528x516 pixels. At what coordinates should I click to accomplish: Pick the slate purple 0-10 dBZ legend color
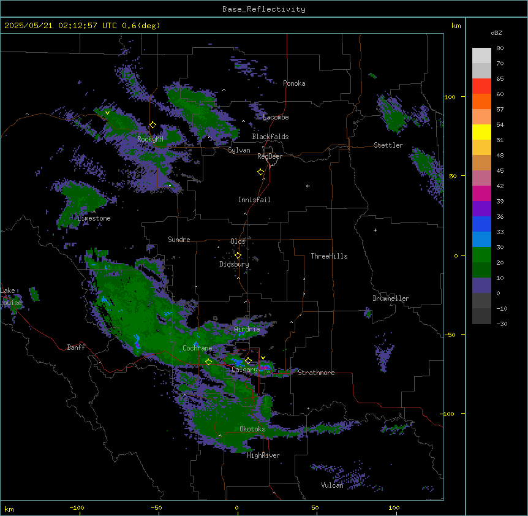[x=481, y=286]
